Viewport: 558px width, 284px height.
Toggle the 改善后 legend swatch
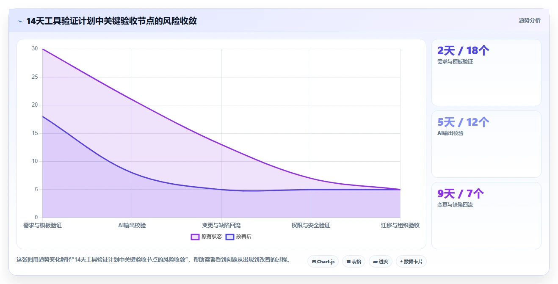pyautogui.click(x=230, y=237)
